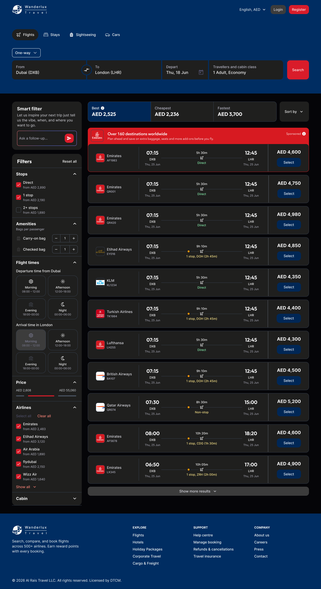The image size is (321, 589).
Task: Increase checked bag count
Action: point(74,249)
